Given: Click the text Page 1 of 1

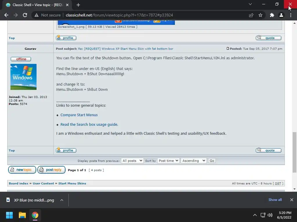Looking at the screenshot, I should click(77, 170).
